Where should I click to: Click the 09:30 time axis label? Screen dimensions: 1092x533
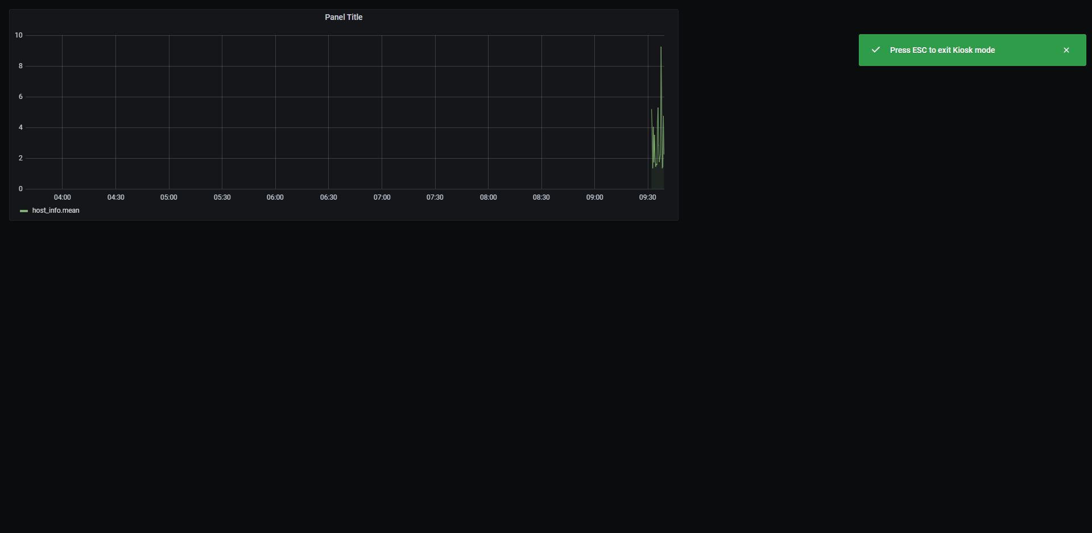648,197
